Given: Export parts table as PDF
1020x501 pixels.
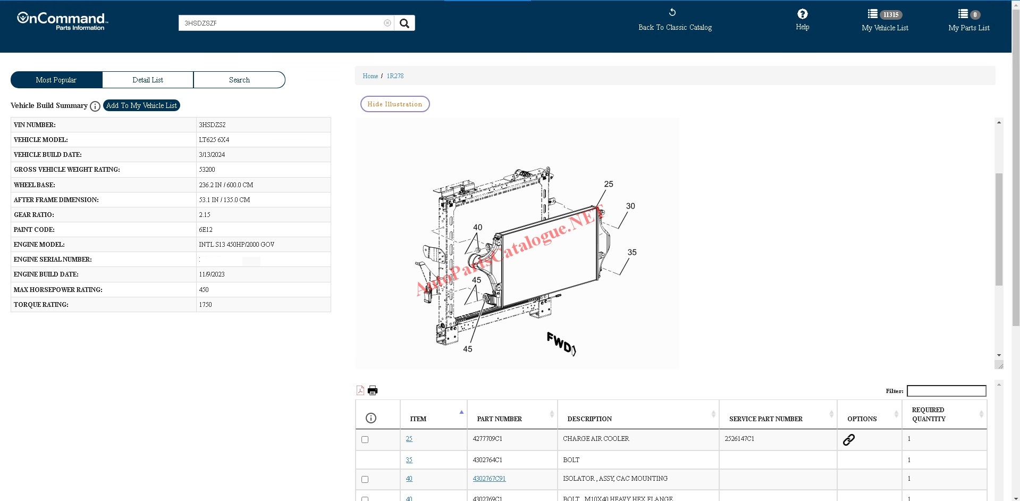Looking at the screenshot, I should 360,390.
